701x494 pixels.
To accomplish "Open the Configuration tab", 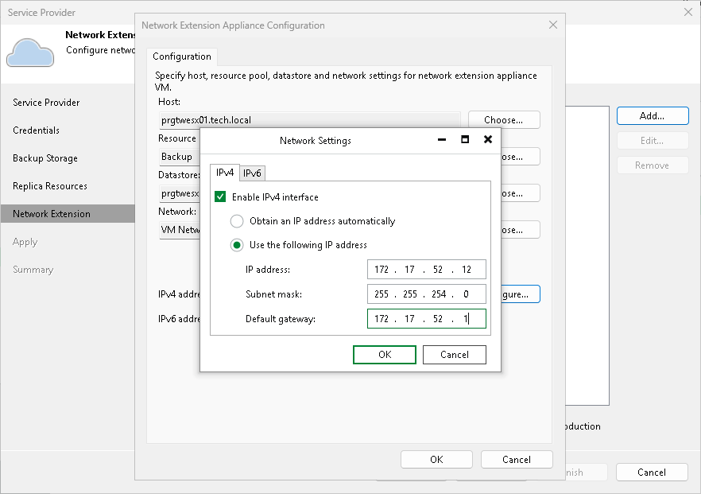I will (x=182, y=56).
